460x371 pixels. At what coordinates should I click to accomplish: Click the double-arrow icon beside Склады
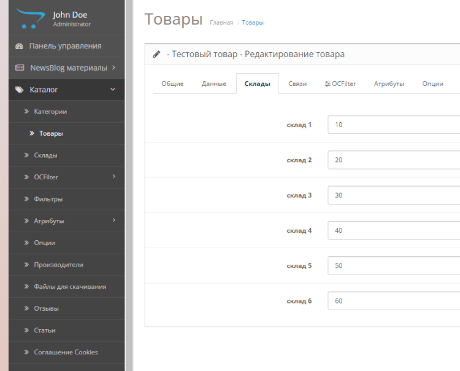(27, 155)
